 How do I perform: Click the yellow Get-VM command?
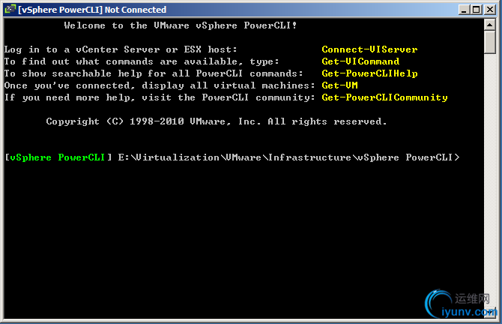(x=339, y=85)
